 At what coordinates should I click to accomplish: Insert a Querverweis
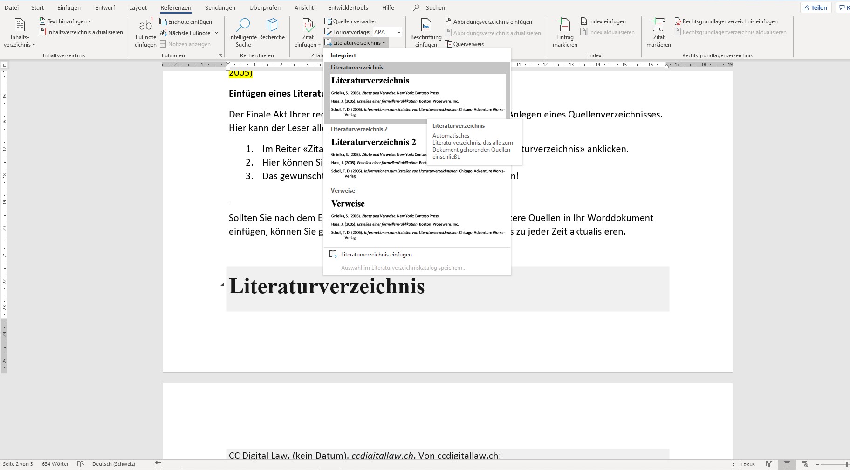pos(464,44)
